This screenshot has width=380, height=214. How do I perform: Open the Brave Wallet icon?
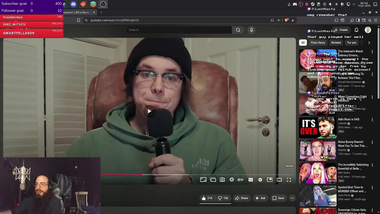pos(364,20)
